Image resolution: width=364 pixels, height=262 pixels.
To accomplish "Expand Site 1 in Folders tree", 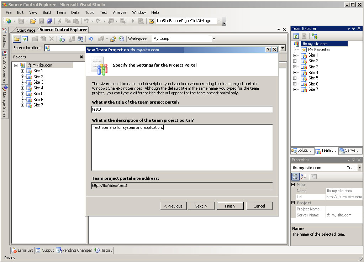I will [x=22, y=71].
